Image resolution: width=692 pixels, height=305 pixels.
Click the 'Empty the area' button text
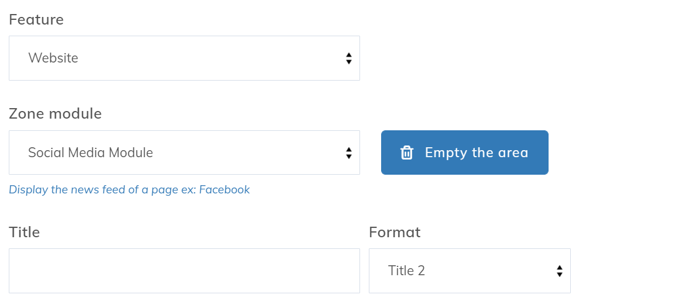coord(477,153)
